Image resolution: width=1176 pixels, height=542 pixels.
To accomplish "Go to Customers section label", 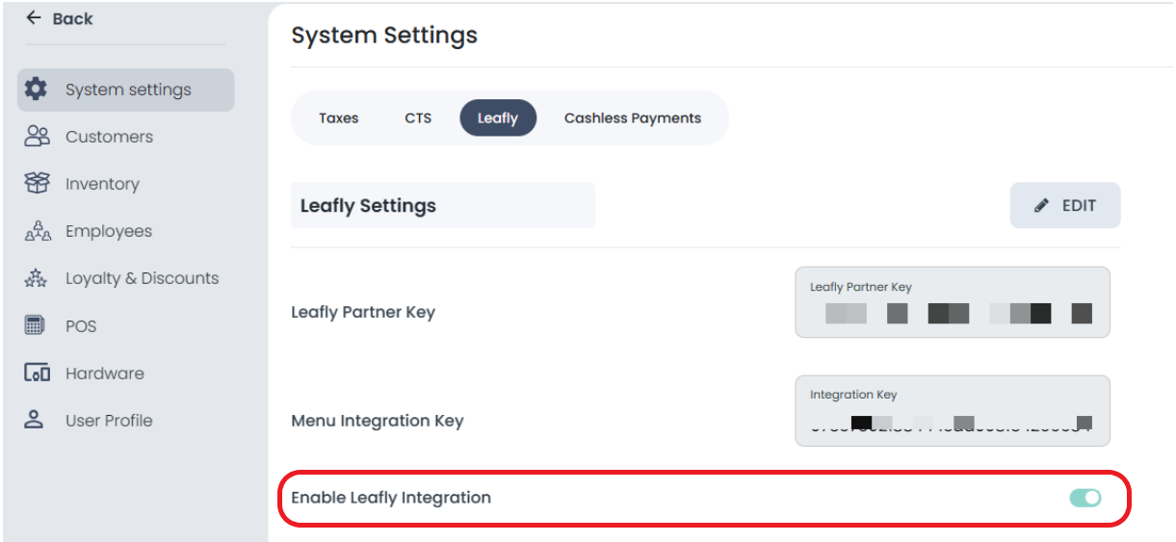I will point(109,137).
